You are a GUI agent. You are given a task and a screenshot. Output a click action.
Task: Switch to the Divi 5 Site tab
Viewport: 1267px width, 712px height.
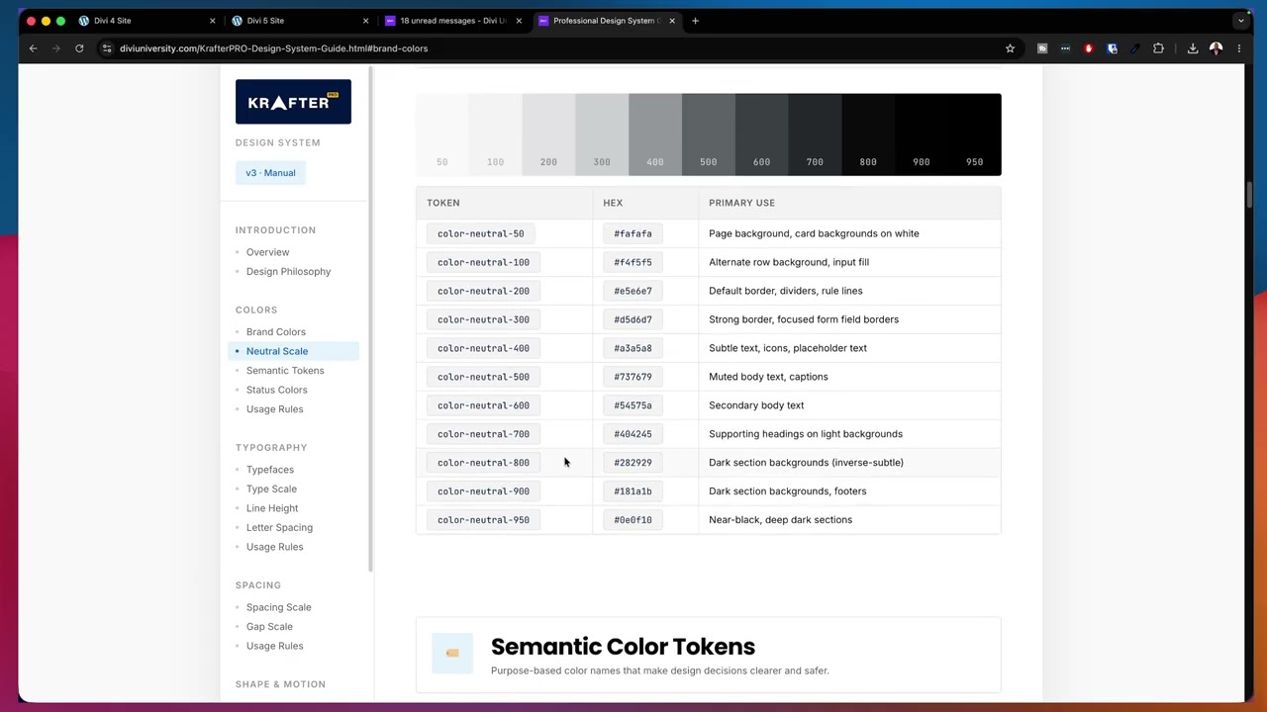(298, 21)
